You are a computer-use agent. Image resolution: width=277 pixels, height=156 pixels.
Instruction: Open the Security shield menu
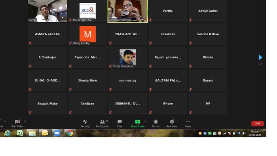pyautogui.click(x=85, y=123)
